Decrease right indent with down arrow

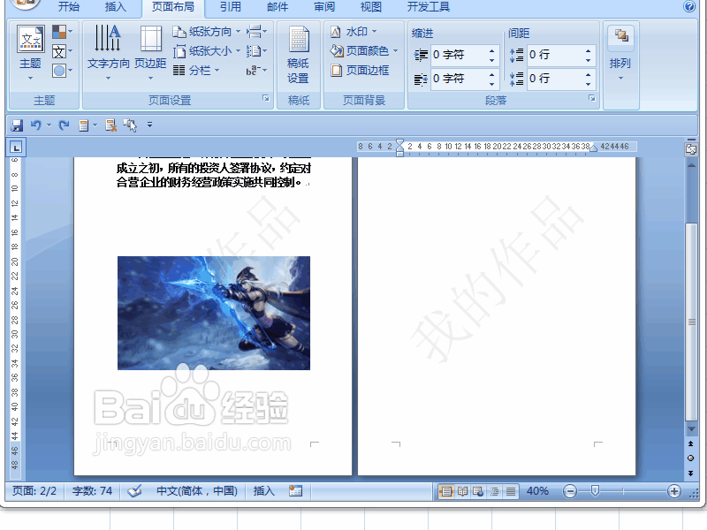pyautogui.click(x=491, y=84)
